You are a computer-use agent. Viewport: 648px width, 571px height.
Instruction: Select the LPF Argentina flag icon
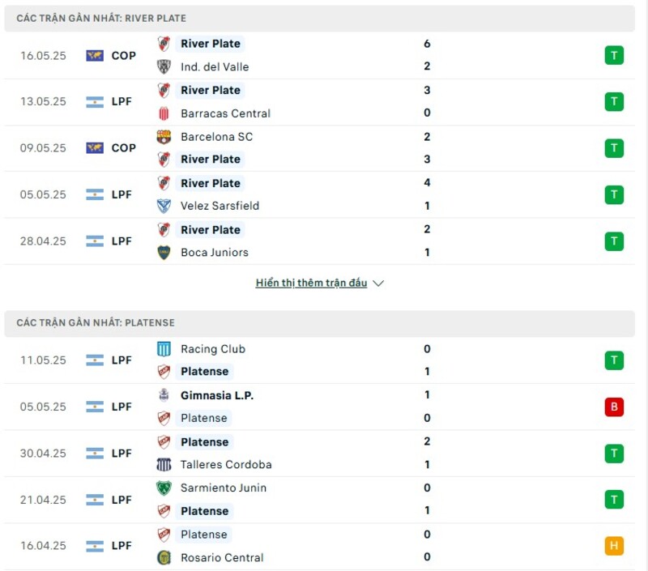click(x=95, y=101)
